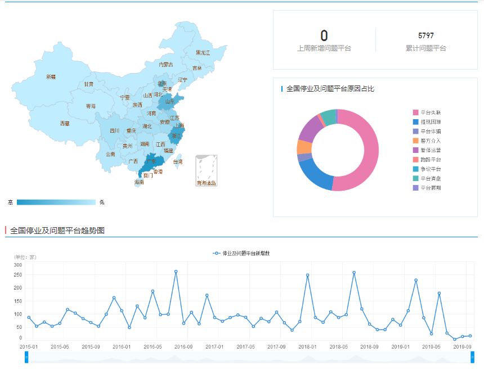The width and height of the screenshot is (484, 370).
Task: Click the 平台清盘 legend marker
Action: click(x=416, y=178)
